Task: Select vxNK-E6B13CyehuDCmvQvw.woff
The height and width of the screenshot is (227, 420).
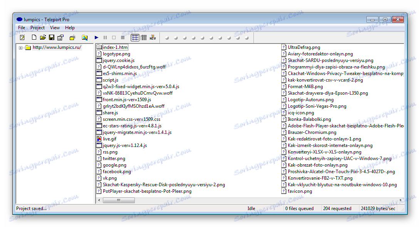Action: tap(138, 93)
